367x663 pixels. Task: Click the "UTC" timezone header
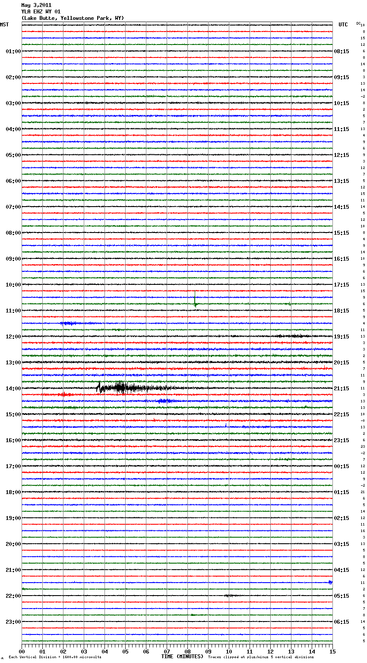[343, 25]
